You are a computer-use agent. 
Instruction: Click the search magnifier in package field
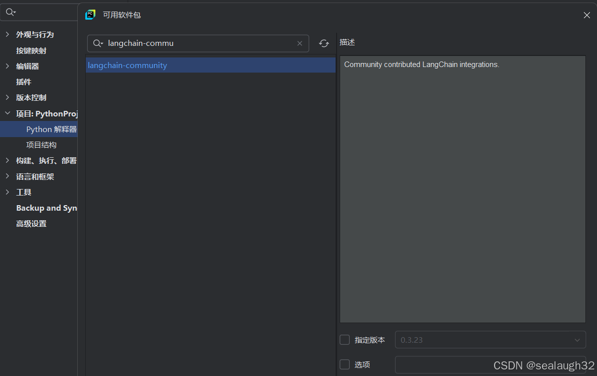[98, 43]
